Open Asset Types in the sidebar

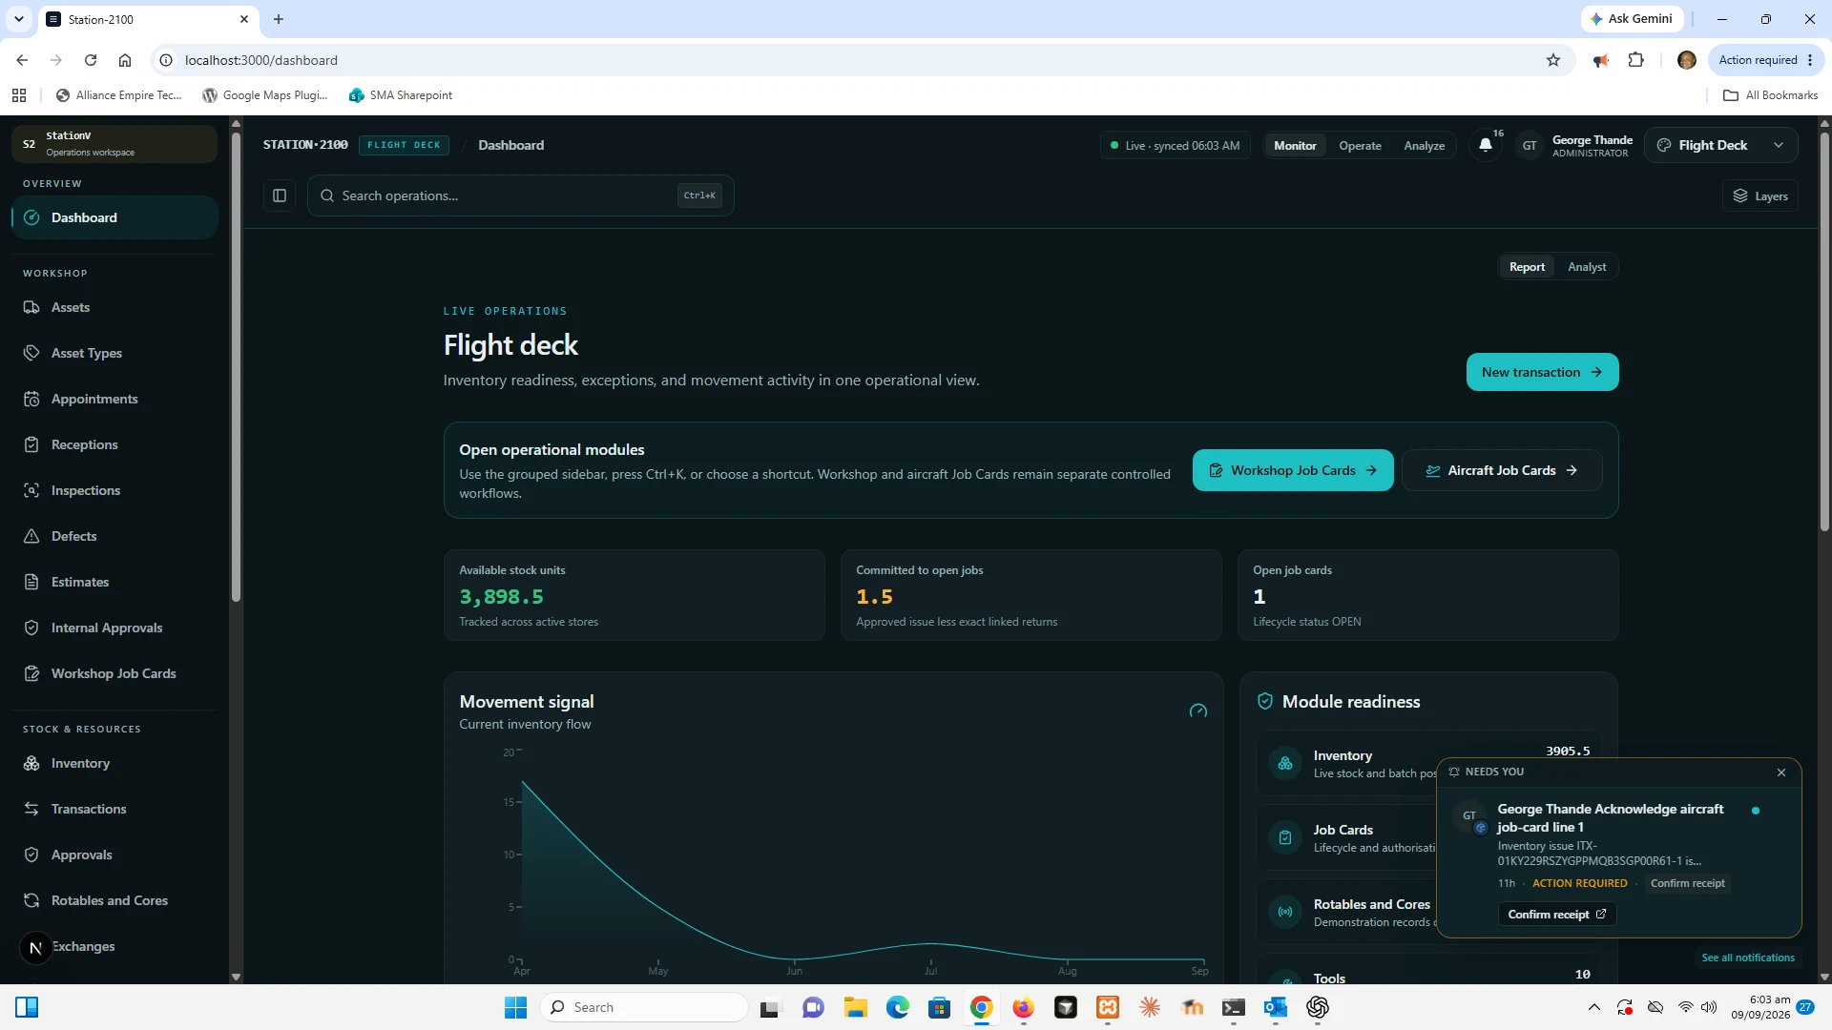pos(114,353)
